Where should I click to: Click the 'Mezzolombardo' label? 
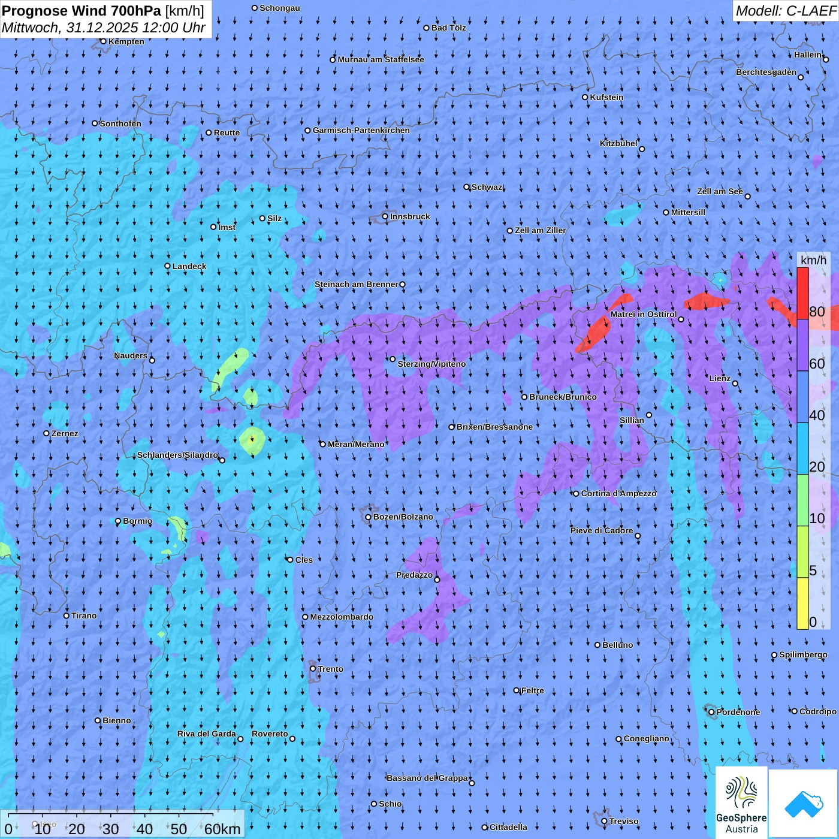(342, 617)
